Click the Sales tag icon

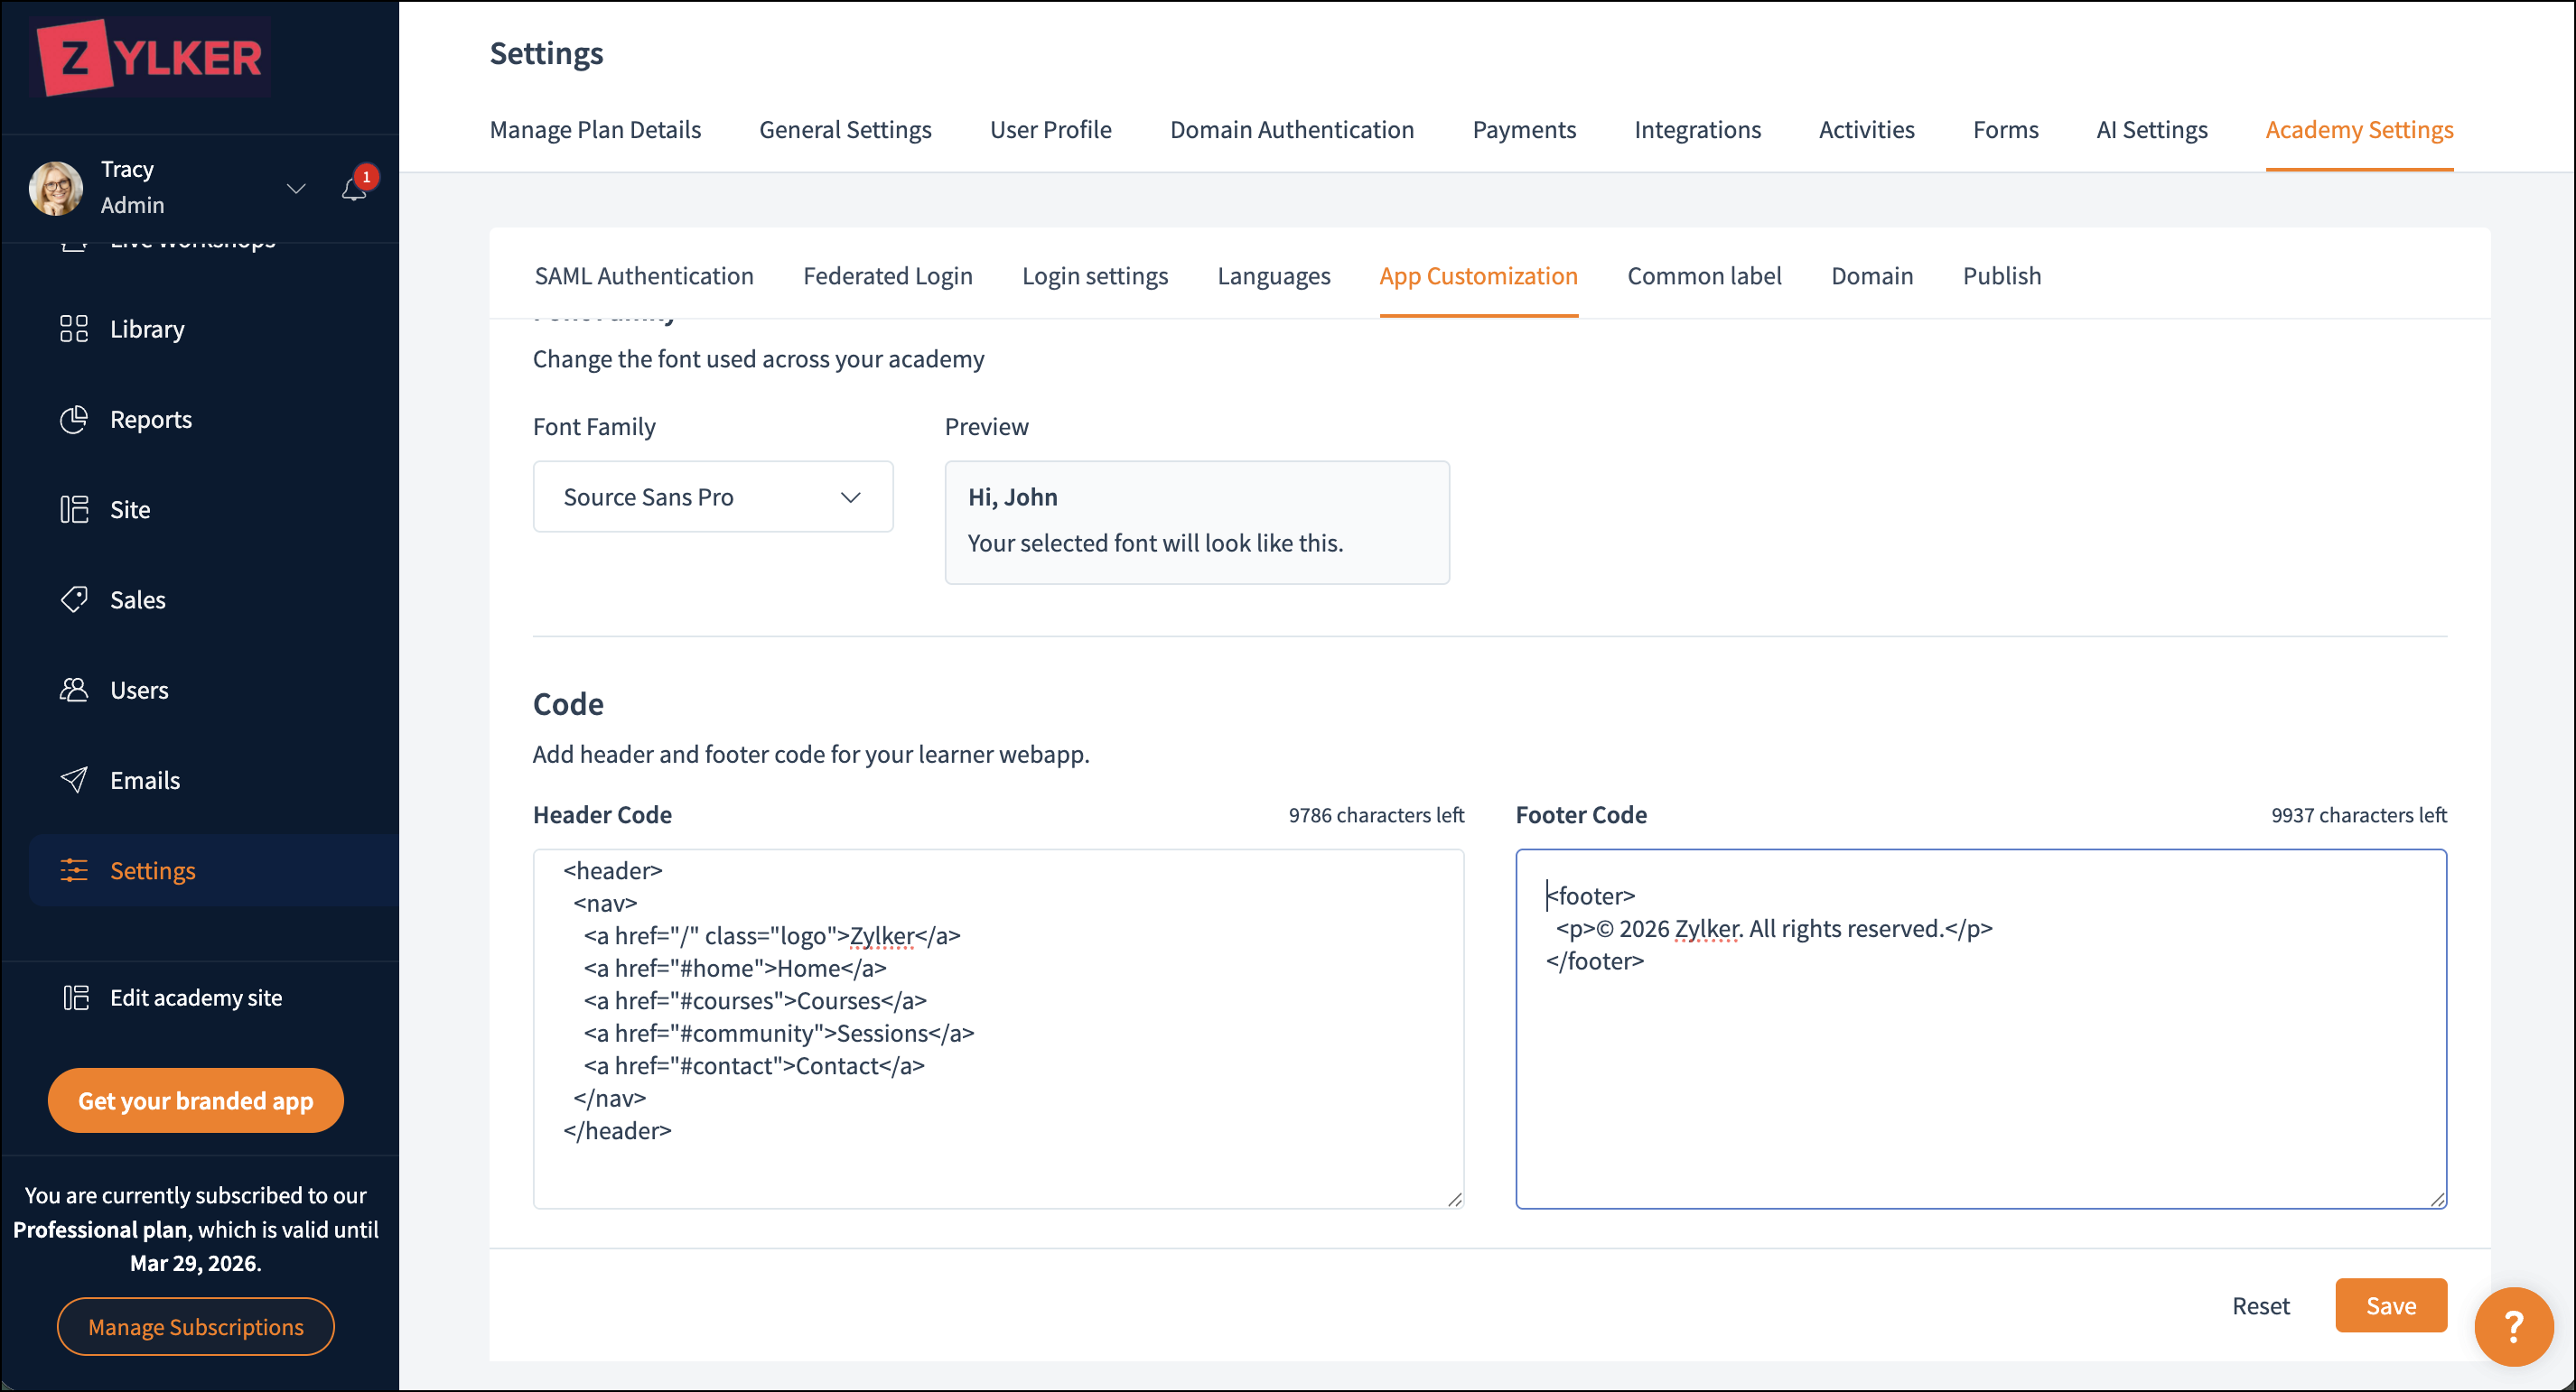pos(74,599)
